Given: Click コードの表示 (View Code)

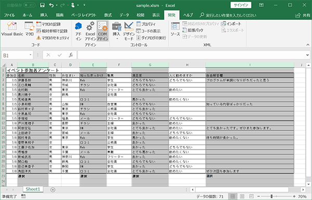Looking at the screenshot, I should [x=148, y=31].
